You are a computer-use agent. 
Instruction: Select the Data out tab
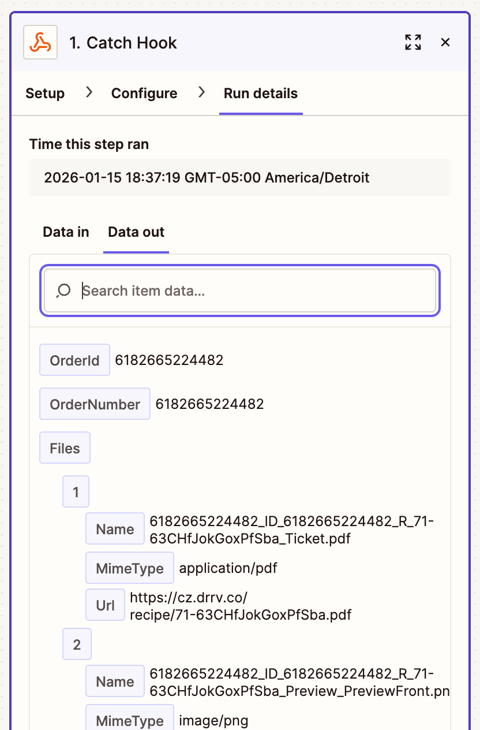point(136,232)
